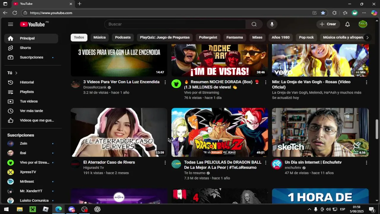The height and width of the screenshot is (214, 380).
Task: Select the Poltergeist filter chip
Action: point(208,37)
